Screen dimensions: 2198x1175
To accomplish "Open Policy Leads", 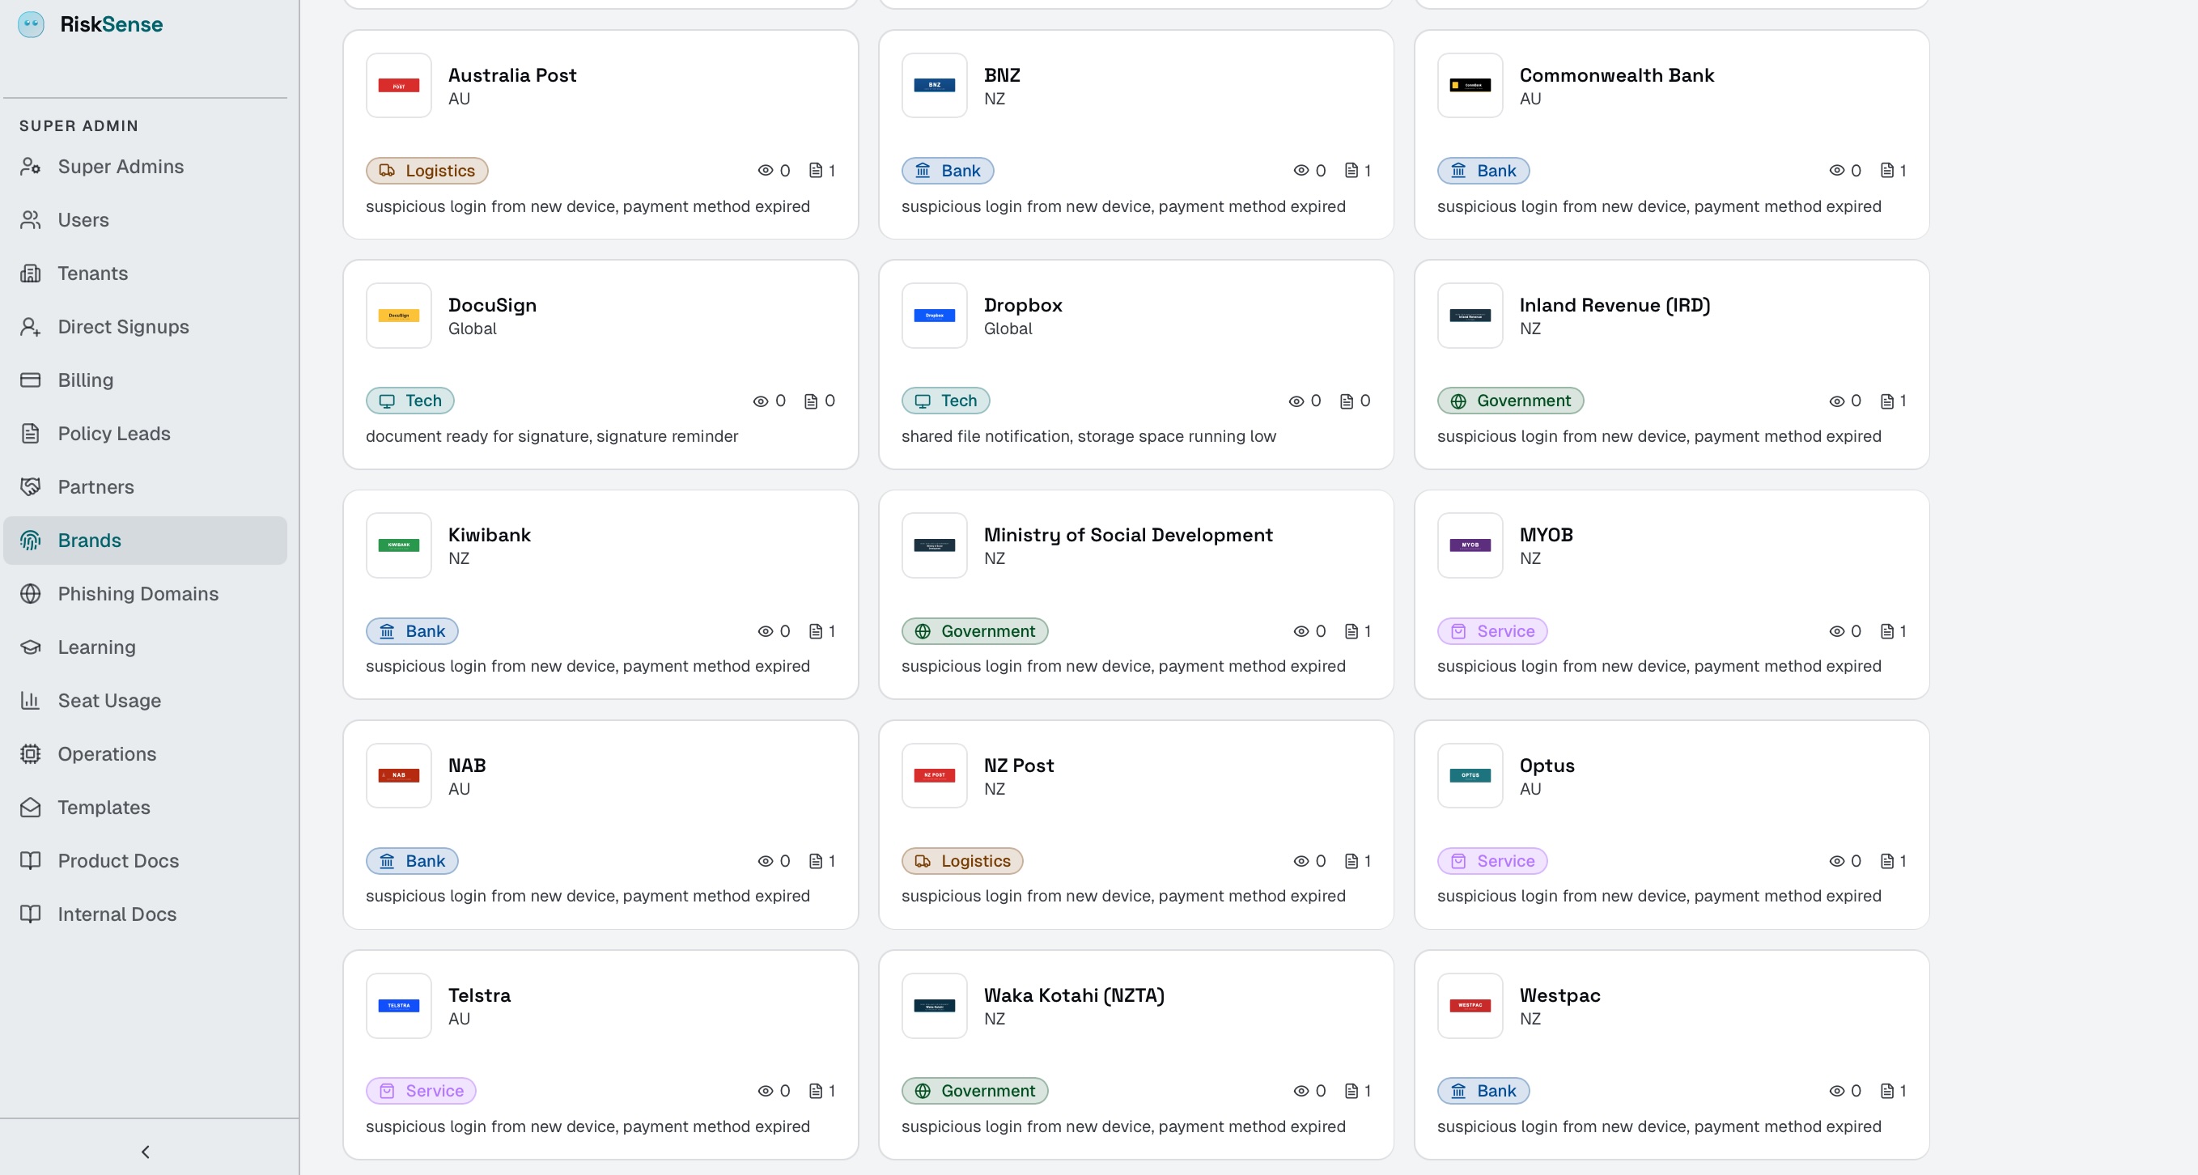I will click(x=145, y=434).
